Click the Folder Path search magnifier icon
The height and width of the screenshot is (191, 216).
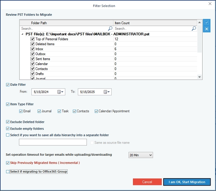pyautogui.click(x=110, y=29)
